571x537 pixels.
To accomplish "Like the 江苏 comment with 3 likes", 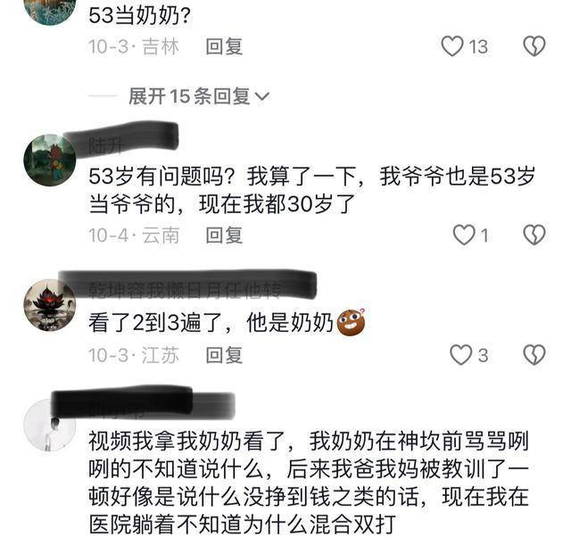I will point(461,355).
